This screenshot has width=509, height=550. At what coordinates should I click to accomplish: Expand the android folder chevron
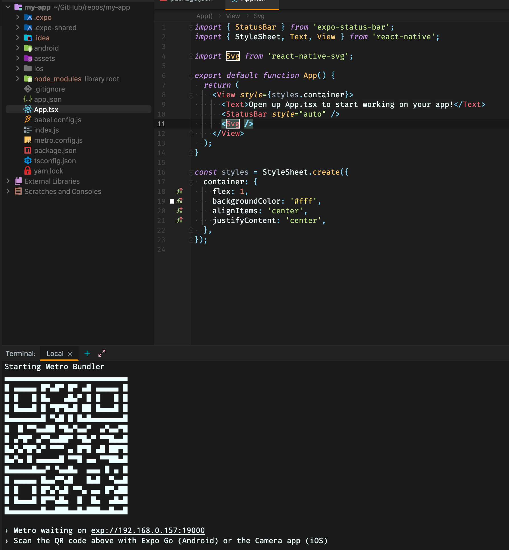18,48
